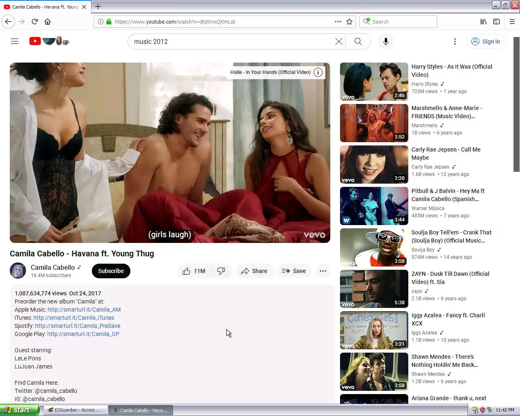Open the Firefox Library icon
The image size is (520, 416).
tap(483, 22)
